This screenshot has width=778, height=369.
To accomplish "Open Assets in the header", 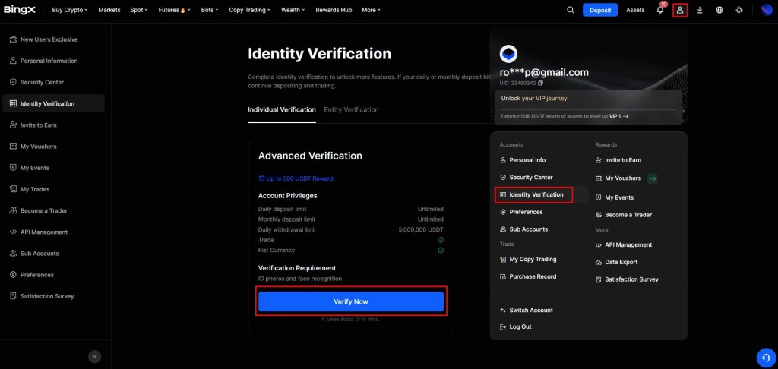I will click(x=635, y=10).
